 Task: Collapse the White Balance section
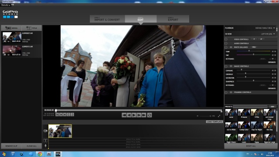pos(226,48)
